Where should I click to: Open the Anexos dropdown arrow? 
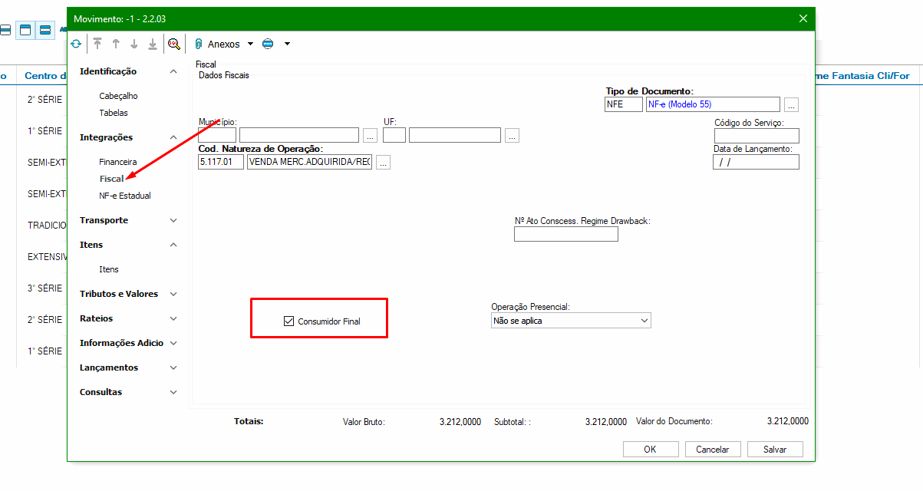click(250, 44)
